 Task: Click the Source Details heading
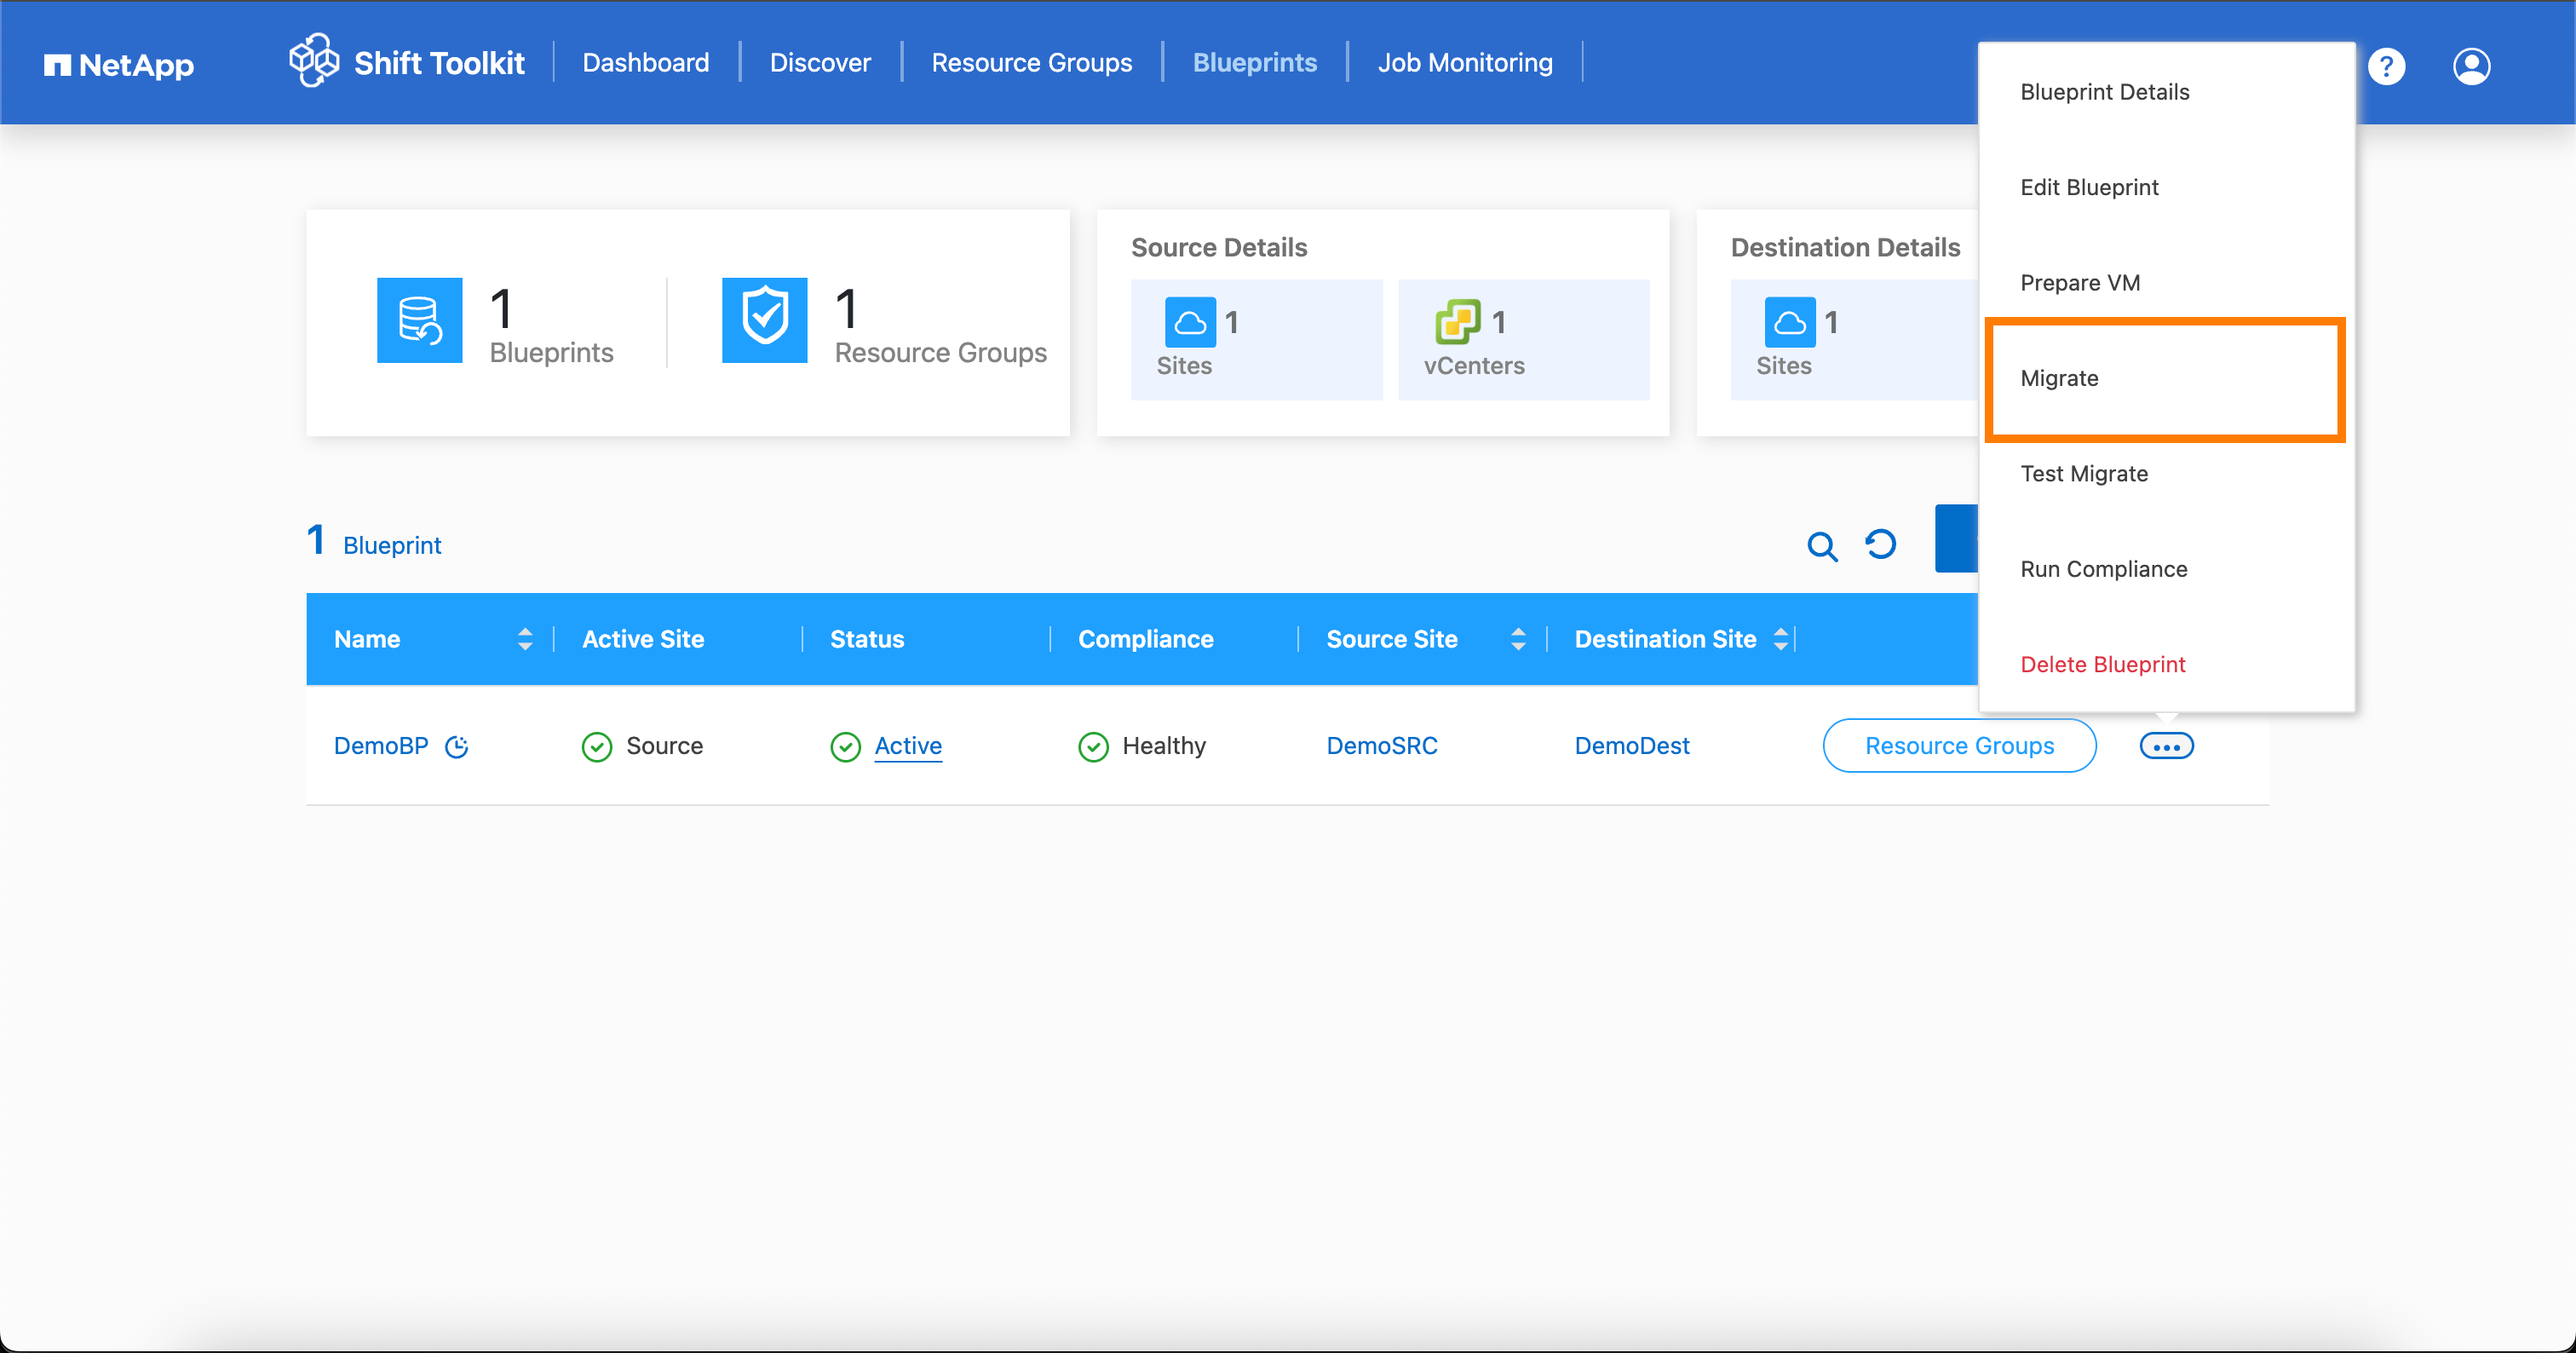coord(1219,247)
